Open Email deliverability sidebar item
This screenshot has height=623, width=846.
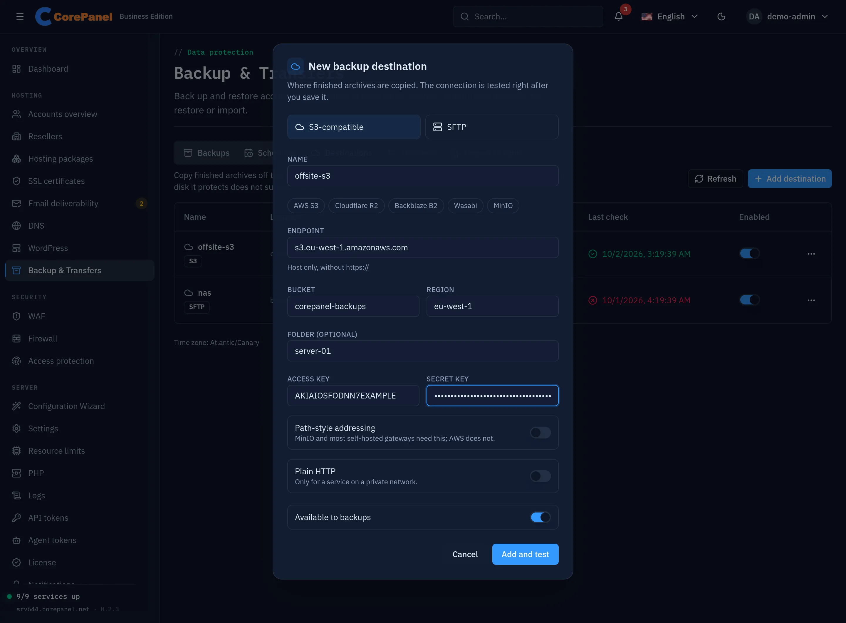(80, 203)
